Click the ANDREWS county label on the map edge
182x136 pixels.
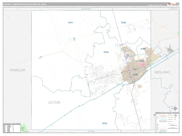pos(86,9)
